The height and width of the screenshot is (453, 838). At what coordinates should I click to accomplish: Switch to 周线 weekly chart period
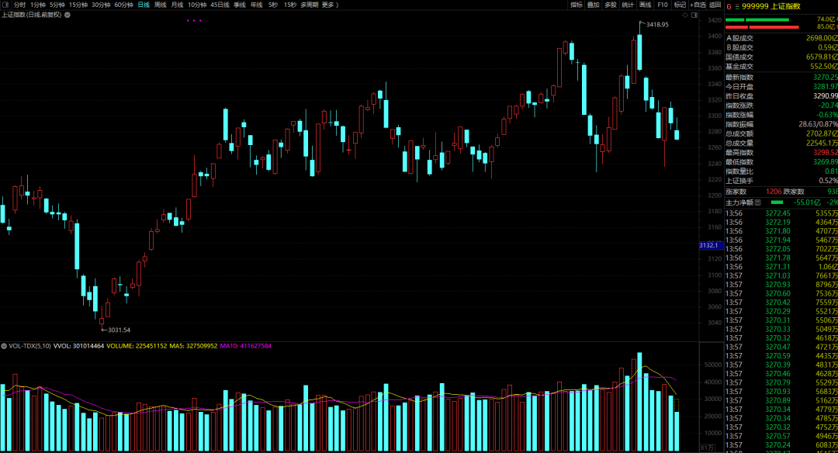tap(161, 5)
